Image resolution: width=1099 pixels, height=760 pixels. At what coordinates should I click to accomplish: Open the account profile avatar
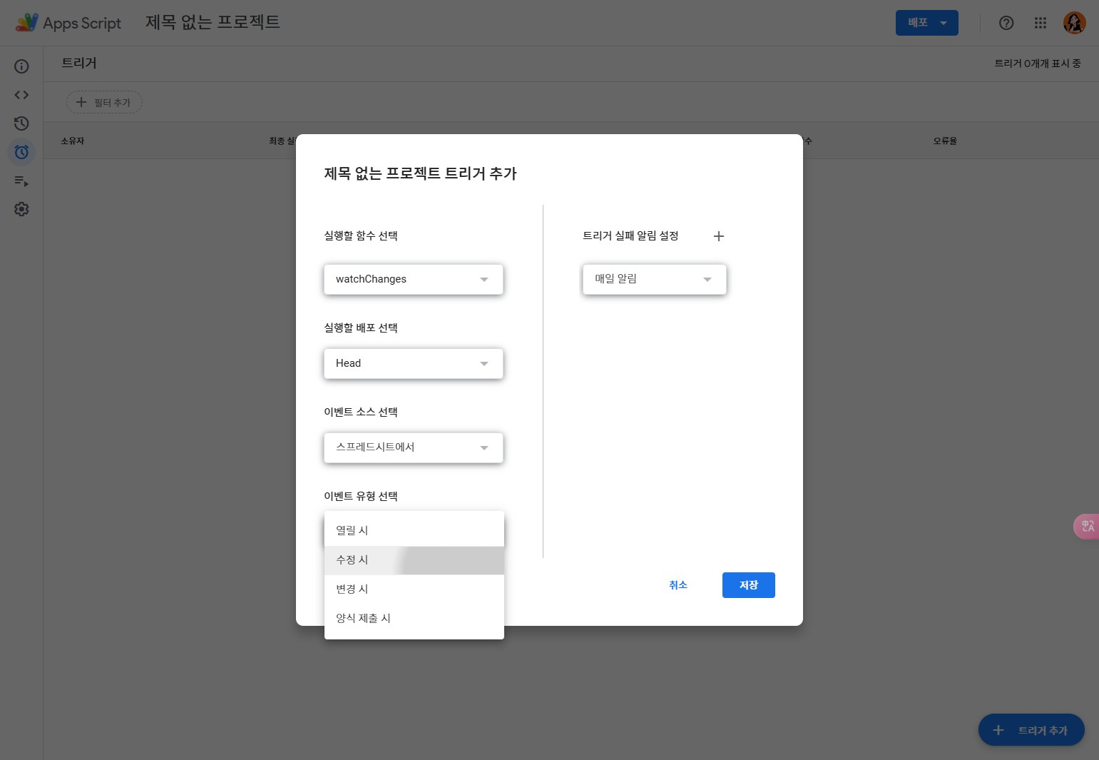1075,23
